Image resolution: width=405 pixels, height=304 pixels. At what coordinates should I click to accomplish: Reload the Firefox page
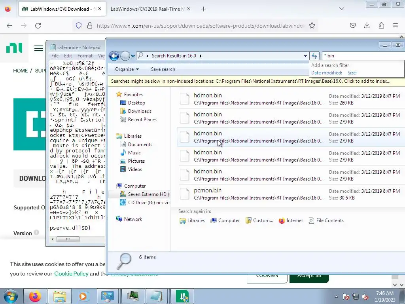coord(38,26)
